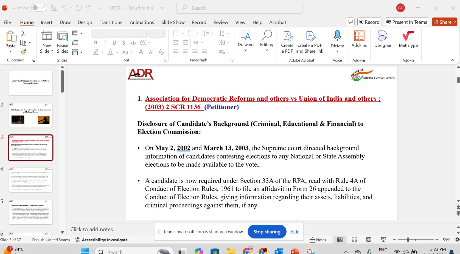
Task: Click Create a PDF and Share link
Action: coord(310,42)
